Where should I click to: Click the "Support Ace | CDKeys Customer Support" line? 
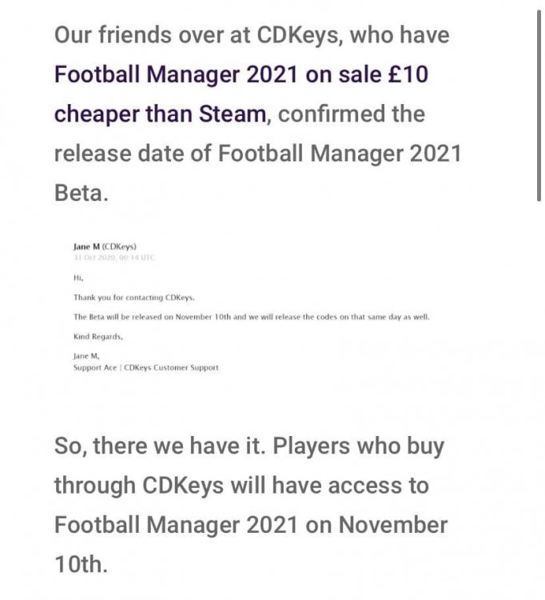[146, 368]
